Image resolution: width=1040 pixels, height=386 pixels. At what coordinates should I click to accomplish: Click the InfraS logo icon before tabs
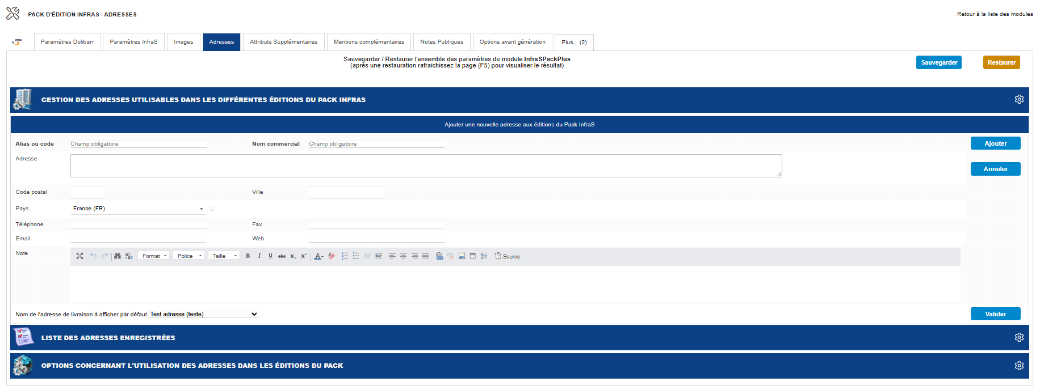tap(18, 42)
